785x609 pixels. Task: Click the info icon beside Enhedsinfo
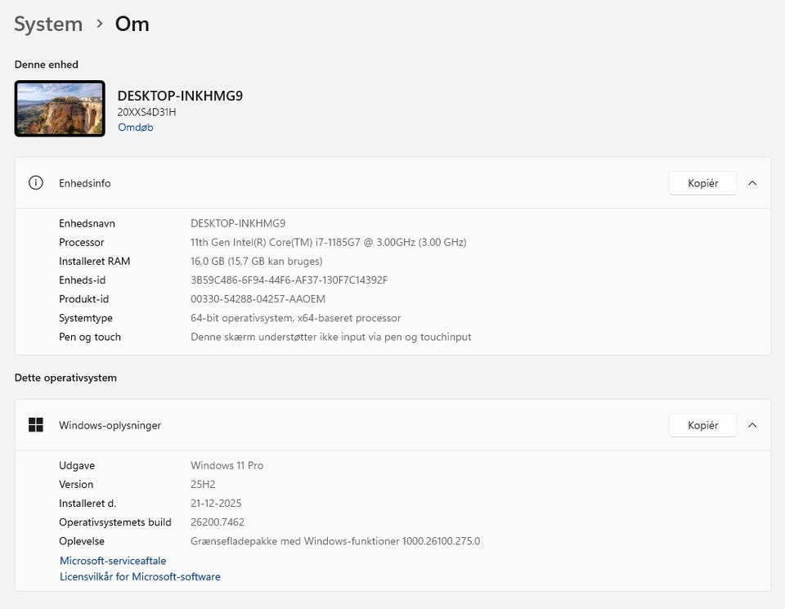pos(36,183)
